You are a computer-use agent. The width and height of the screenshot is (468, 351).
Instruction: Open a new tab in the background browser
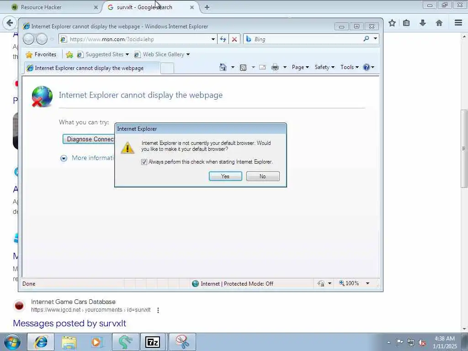click(x=207, y=7)
